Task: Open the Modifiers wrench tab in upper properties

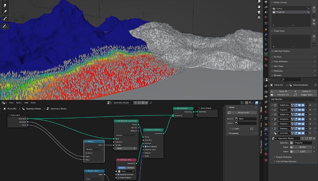Action: click(x=266, y=35)
